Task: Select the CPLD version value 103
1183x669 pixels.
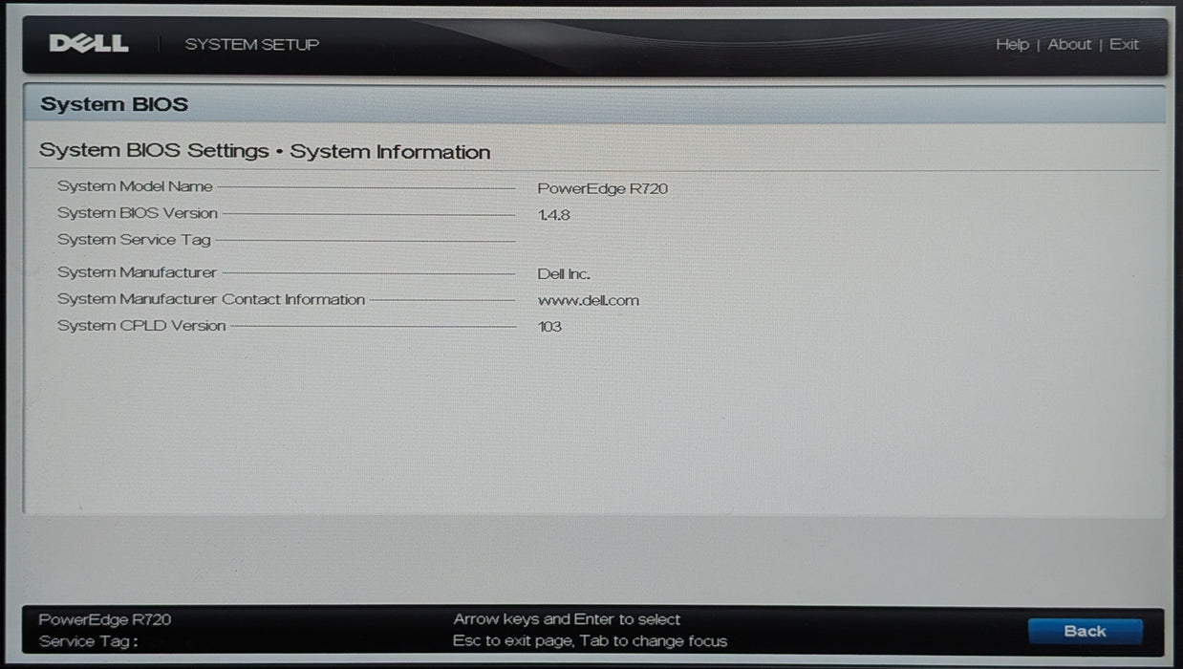Action: (549, 327)
